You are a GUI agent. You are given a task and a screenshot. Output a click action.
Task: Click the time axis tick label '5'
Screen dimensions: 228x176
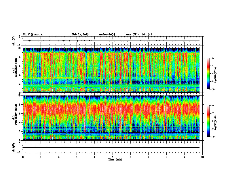coord(113,157)
